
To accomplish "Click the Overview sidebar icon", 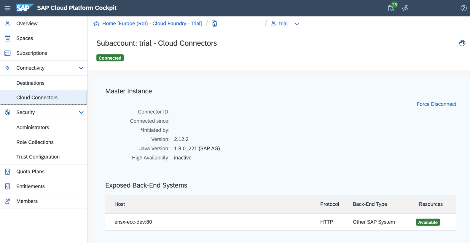I will [7, 23].
